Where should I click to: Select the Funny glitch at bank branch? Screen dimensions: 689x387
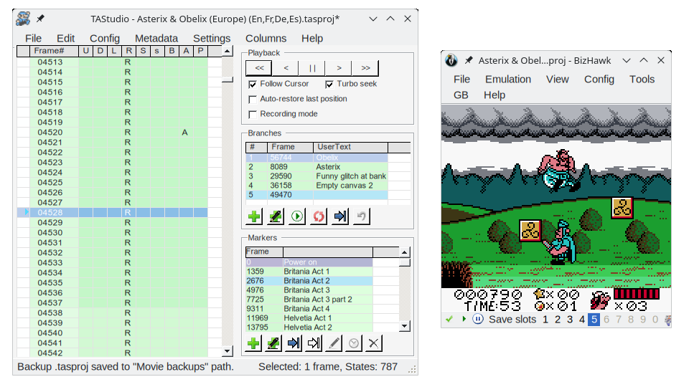click(350, 176)
